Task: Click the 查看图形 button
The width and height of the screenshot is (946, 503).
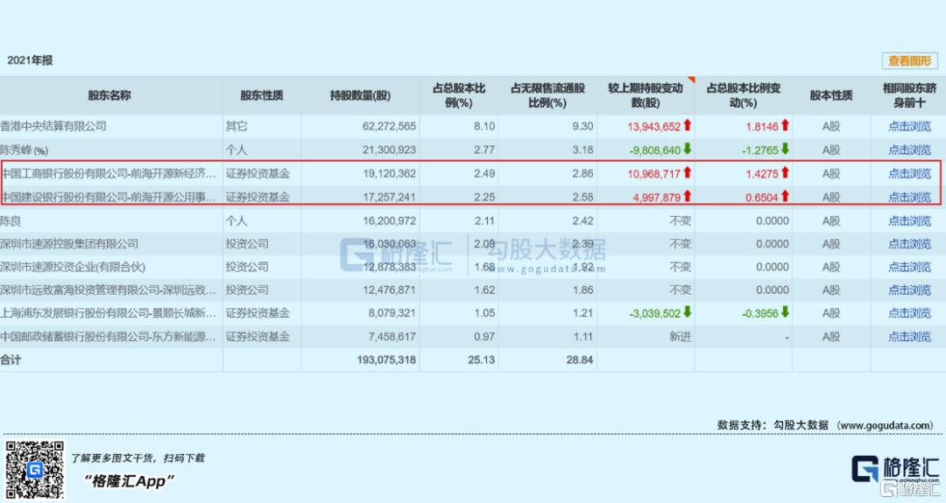Action: pyautogui.click(x=909, y=61)
